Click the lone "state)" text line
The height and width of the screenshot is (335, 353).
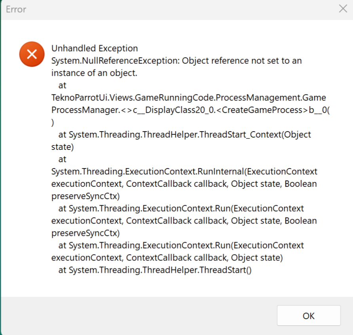[x=62, y=147]
